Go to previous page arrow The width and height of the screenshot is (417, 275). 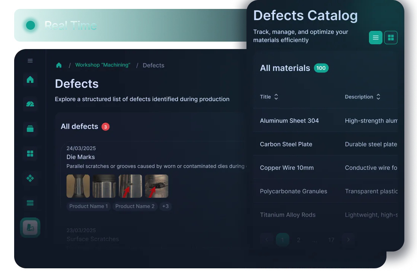(x=267, y=240)
